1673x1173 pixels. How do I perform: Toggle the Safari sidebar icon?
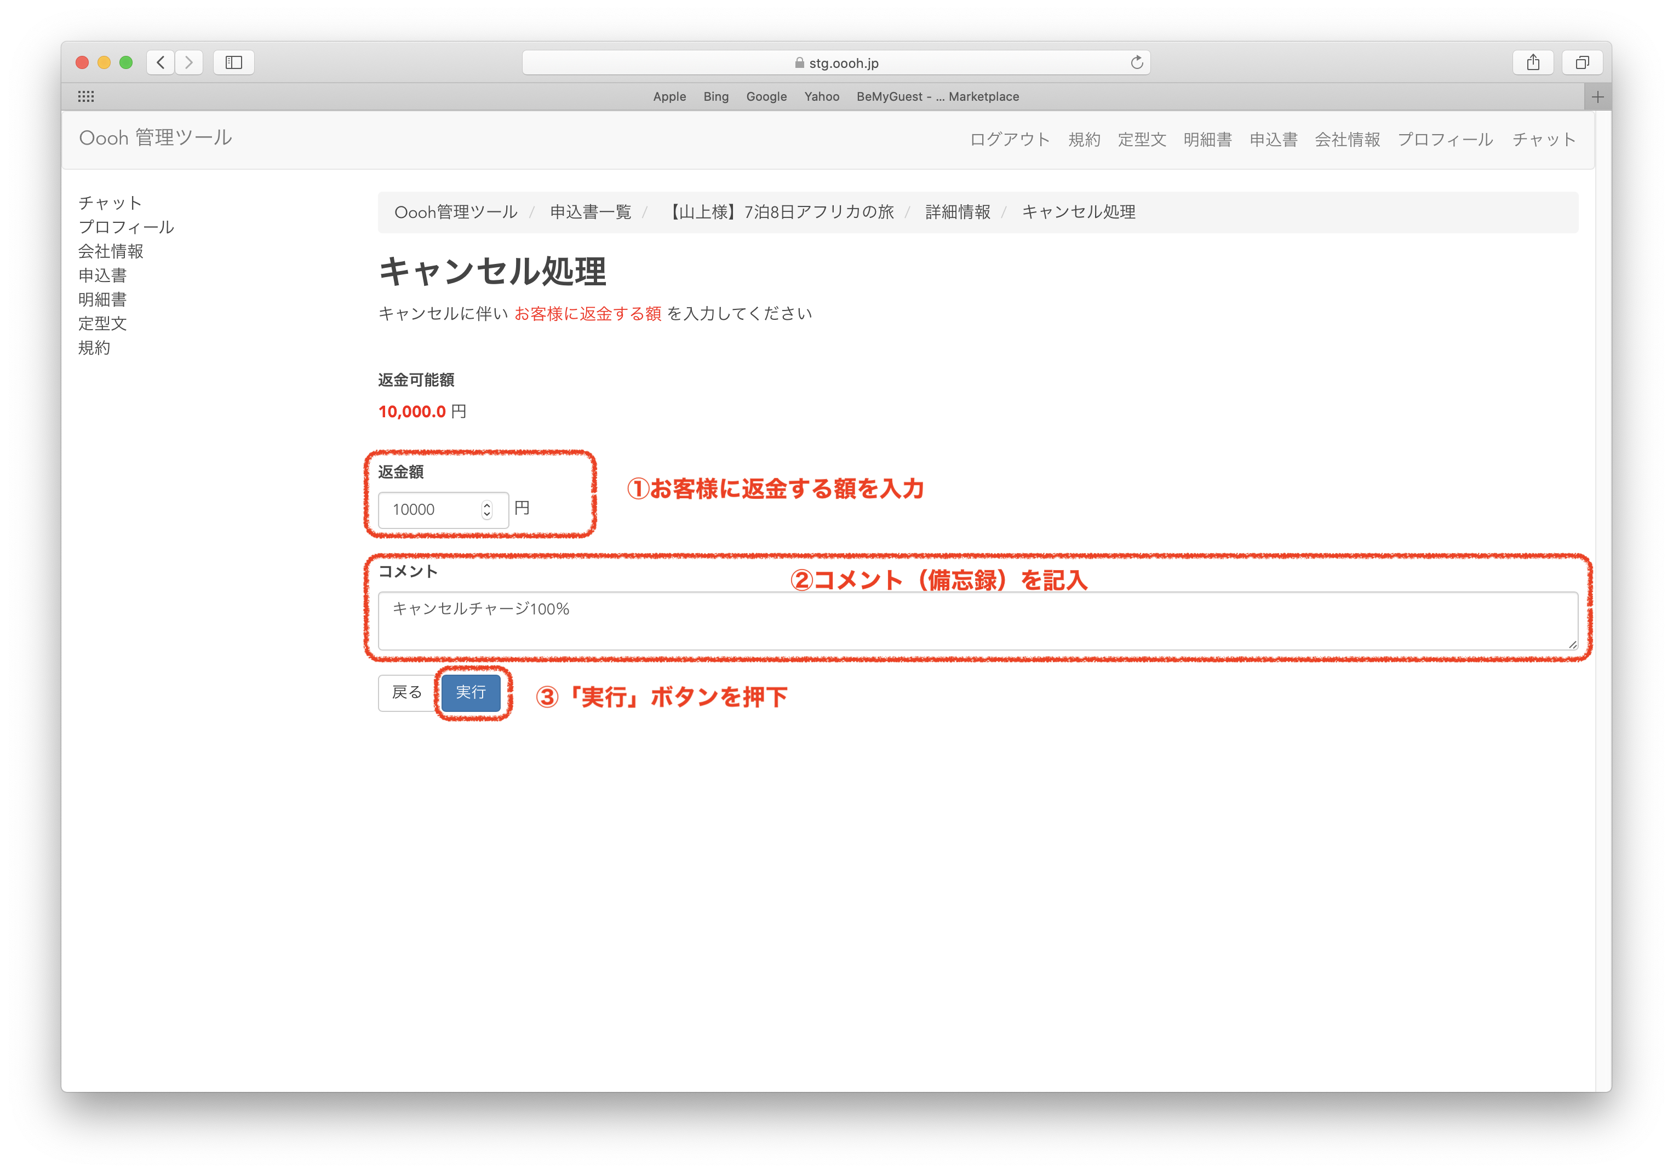pyautogui.click(x=234, y=62)
